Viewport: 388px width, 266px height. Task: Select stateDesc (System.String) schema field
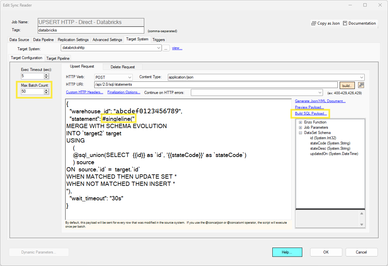click(x=330, y=148)
